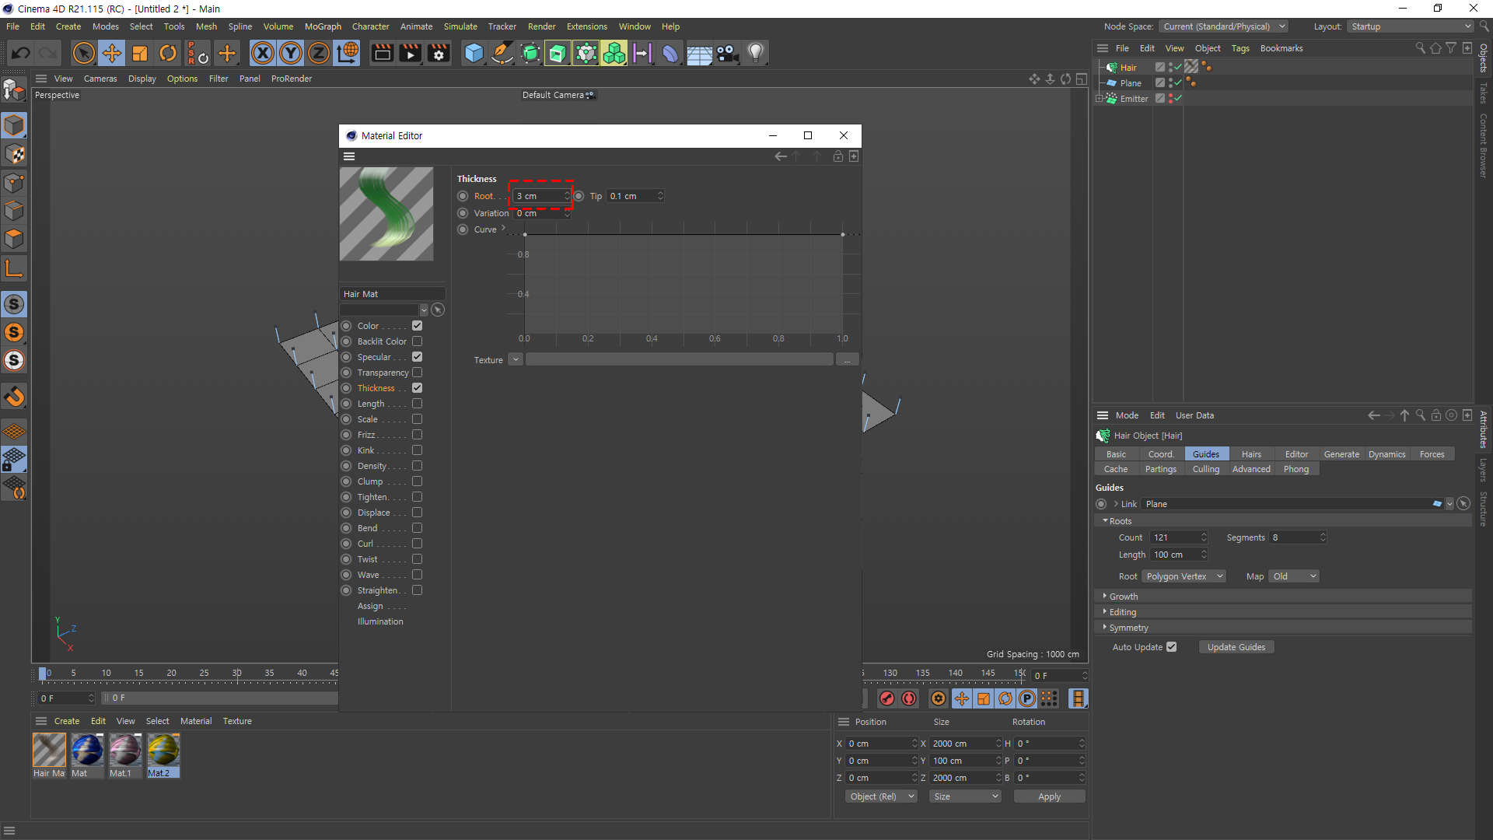1493x840 pixels.
Task: Open the Object (Rel) coordinate dropdown
Action: pyautogui.click(x=881, y=796)
